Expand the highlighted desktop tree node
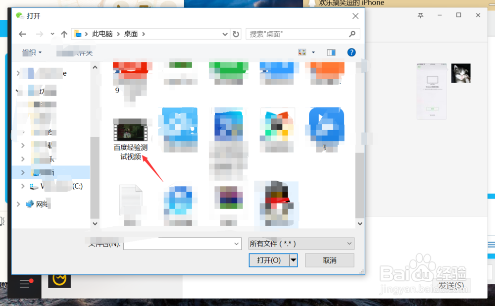Viewport: 495px width, 306px height. click(22, 172)
